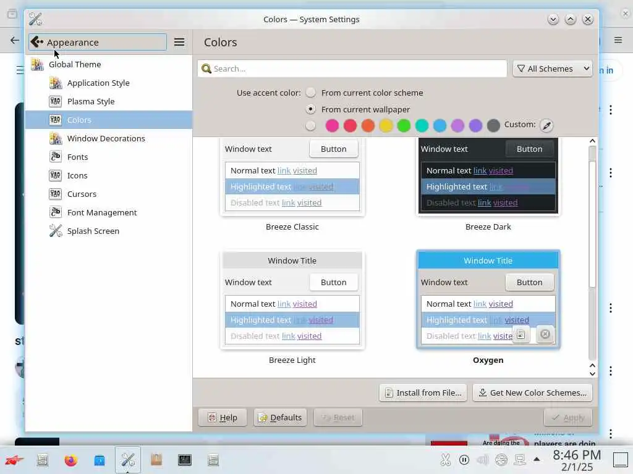633x474 pixels.
Task: Click the Fonts sidebar icon
Action: click(55, 156)
